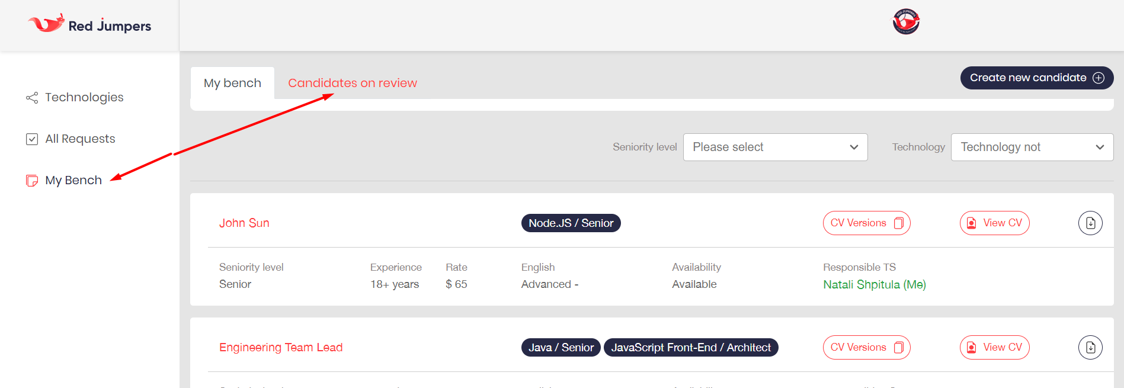Click the Node.JS / Senior tag
The width and height of the screenshot is (1124, 388).
571,223
